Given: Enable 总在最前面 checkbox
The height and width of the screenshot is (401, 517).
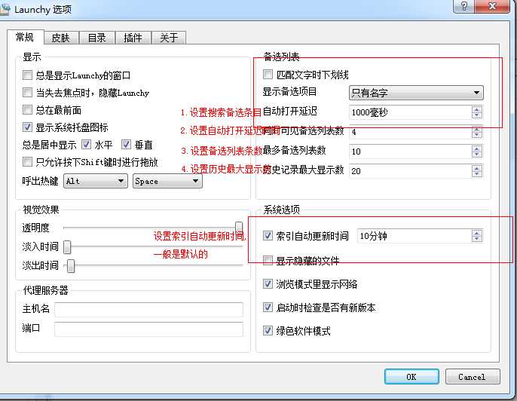Looking at the screenshot, I should tap(27, 110).
